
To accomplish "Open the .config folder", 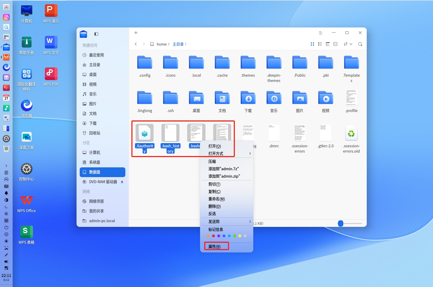I will pyautogui.click(x=145, y=66).
